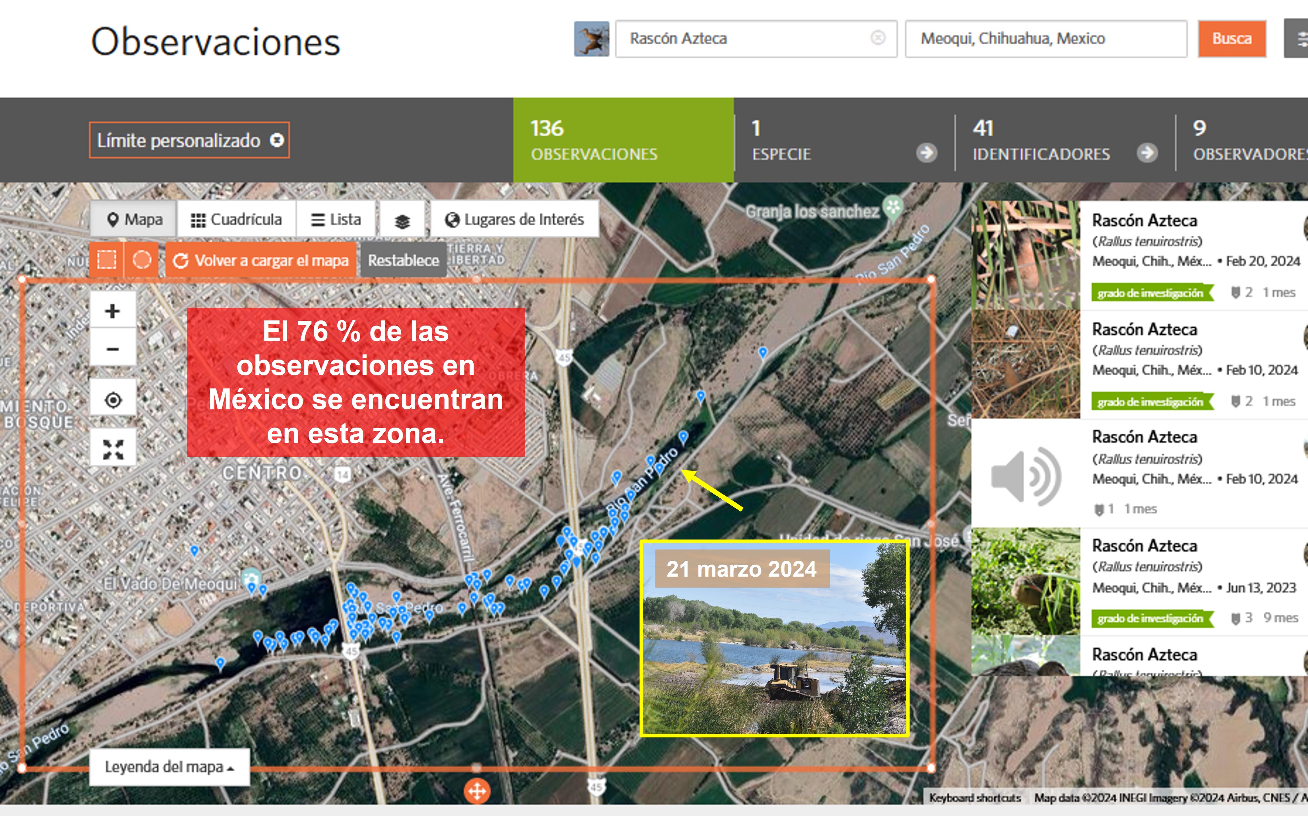Open the Especie tab arrow

click(926, 153)
